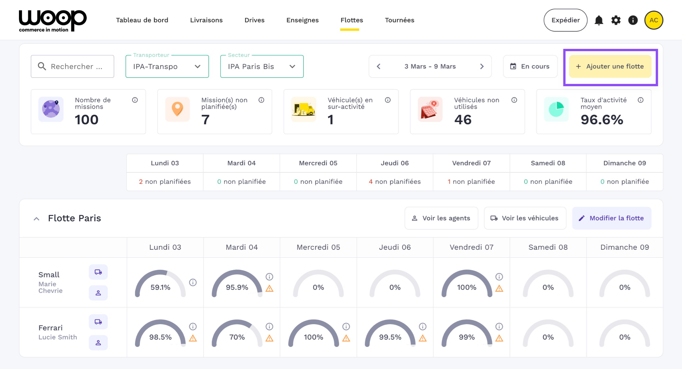Open settings gear in header

point(616,20)
